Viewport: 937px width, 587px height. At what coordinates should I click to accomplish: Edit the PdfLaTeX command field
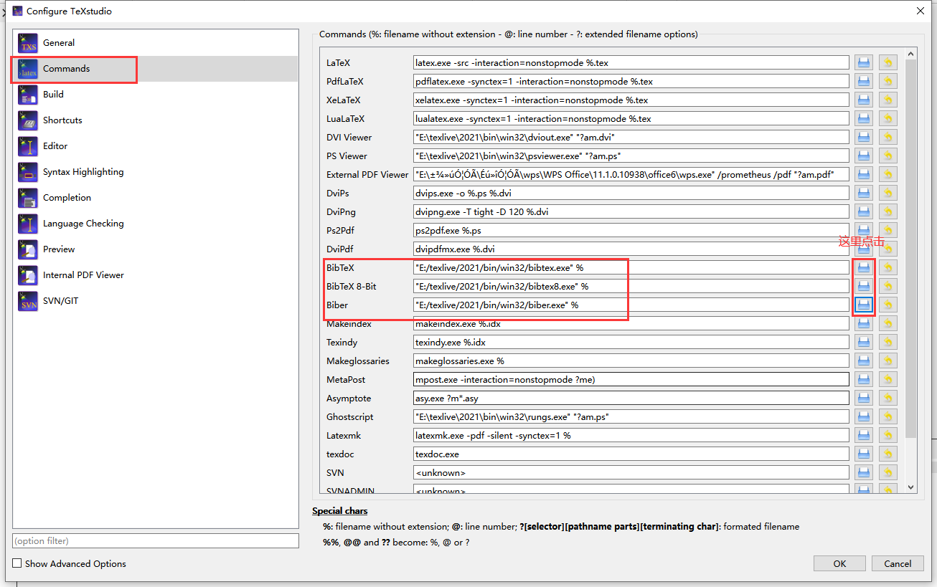(x=631, y=81)
